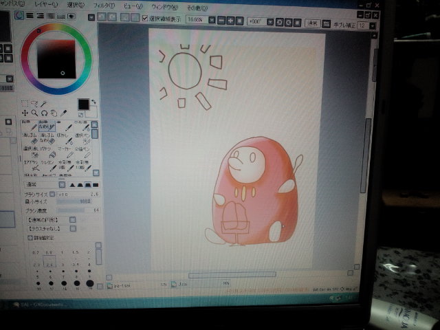Screen dimensions: 440x330
Task: Toggle 選択領域表示 checkbox
Action: click(145, 19)
